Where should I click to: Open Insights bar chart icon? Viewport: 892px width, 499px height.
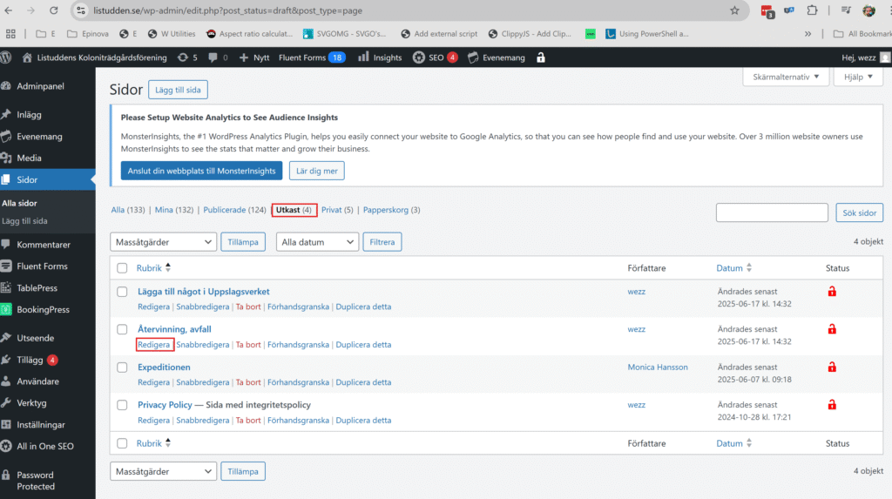click(363, 57)
